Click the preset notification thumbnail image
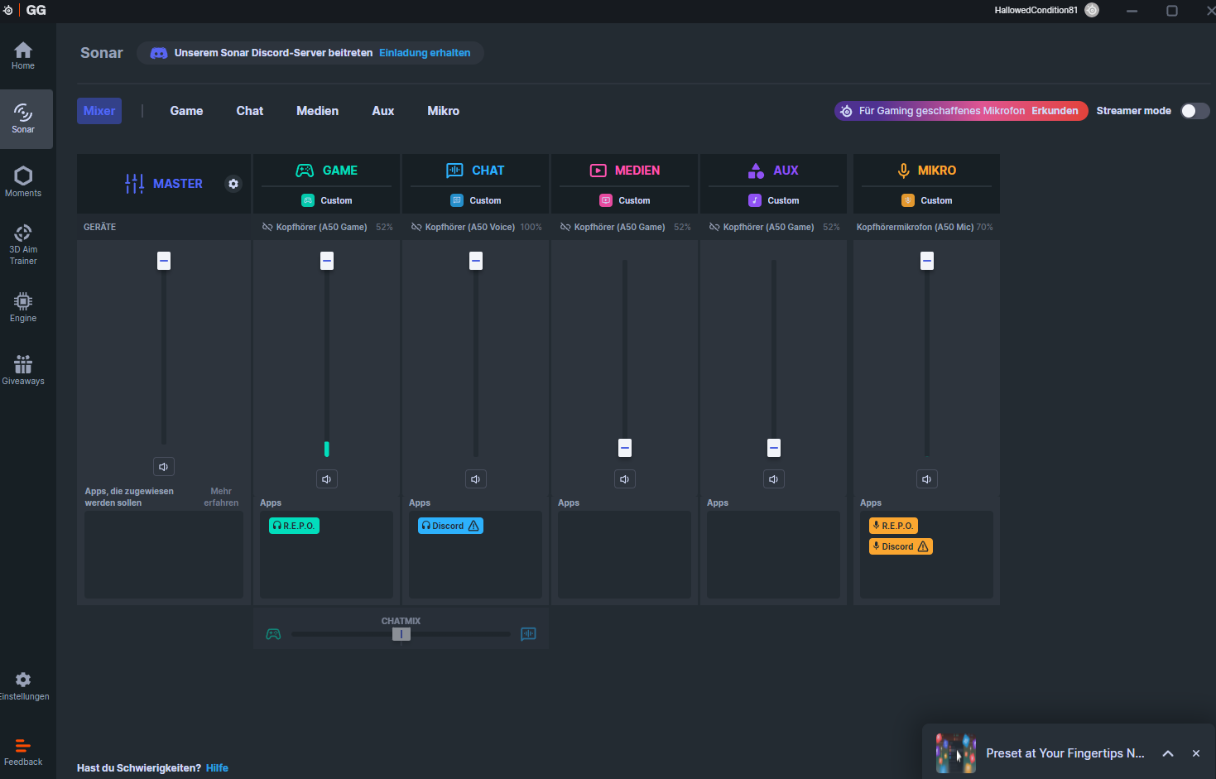 coord(956,753)
